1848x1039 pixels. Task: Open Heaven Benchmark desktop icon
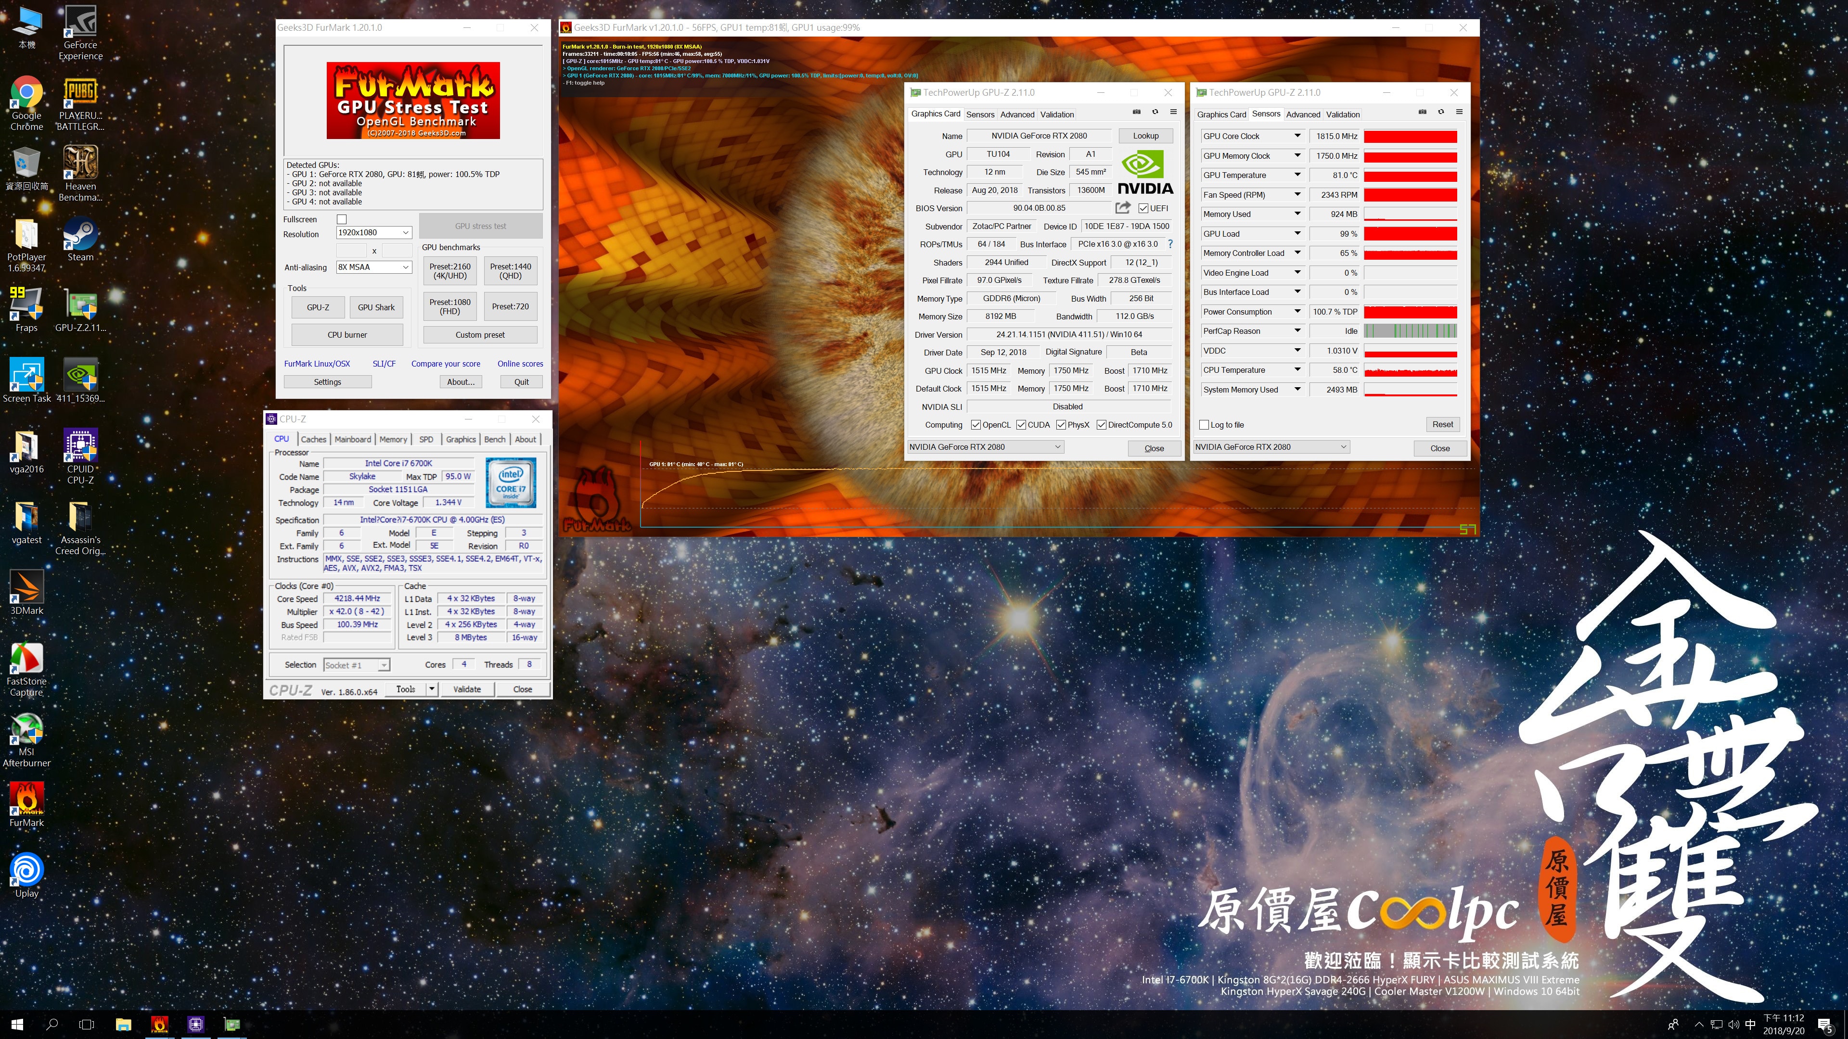point(80,173)
